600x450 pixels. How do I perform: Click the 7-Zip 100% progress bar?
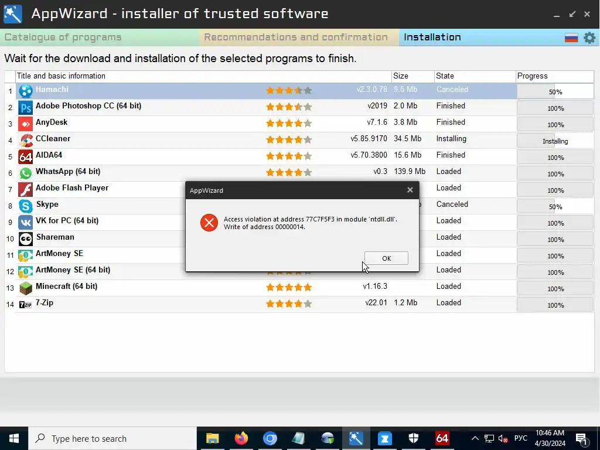555,305
